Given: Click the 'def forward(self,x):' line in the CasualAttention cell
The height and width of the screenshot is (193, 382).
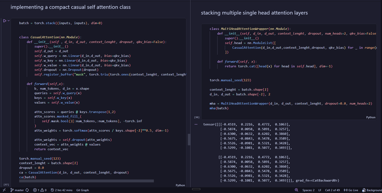Looking at the screenshot, I should [x=46, y=84].
